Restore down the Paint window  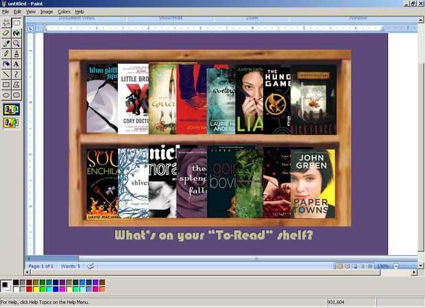tap(413, 3)
